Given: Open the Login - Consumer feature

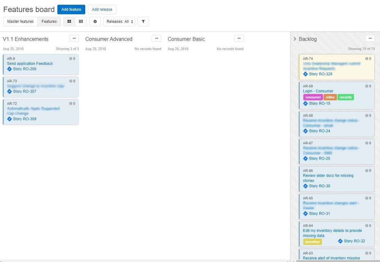Looking at the screenshot, I should pos(318,91).
